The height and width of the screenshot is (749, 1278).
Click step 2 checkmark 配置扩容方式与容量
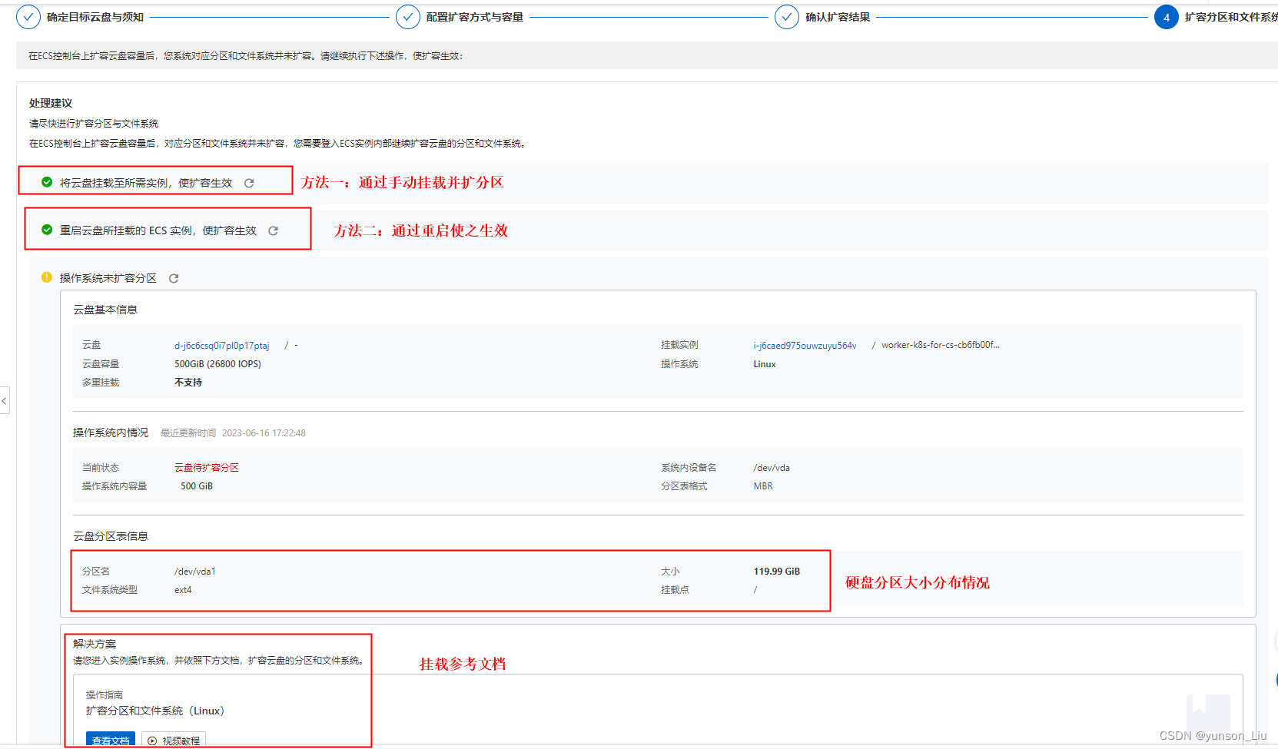(408, 17)
